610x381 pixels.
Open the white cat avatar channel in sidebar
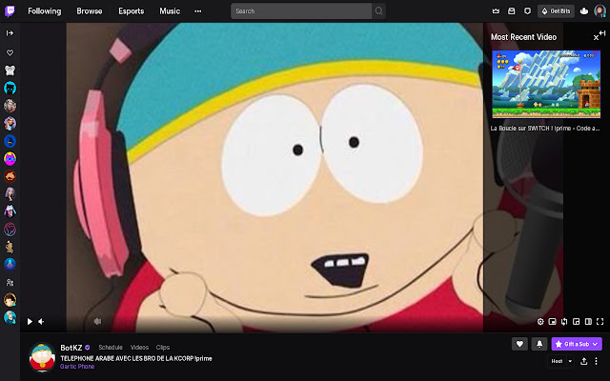pyautogui.click(x=10, y=70)
